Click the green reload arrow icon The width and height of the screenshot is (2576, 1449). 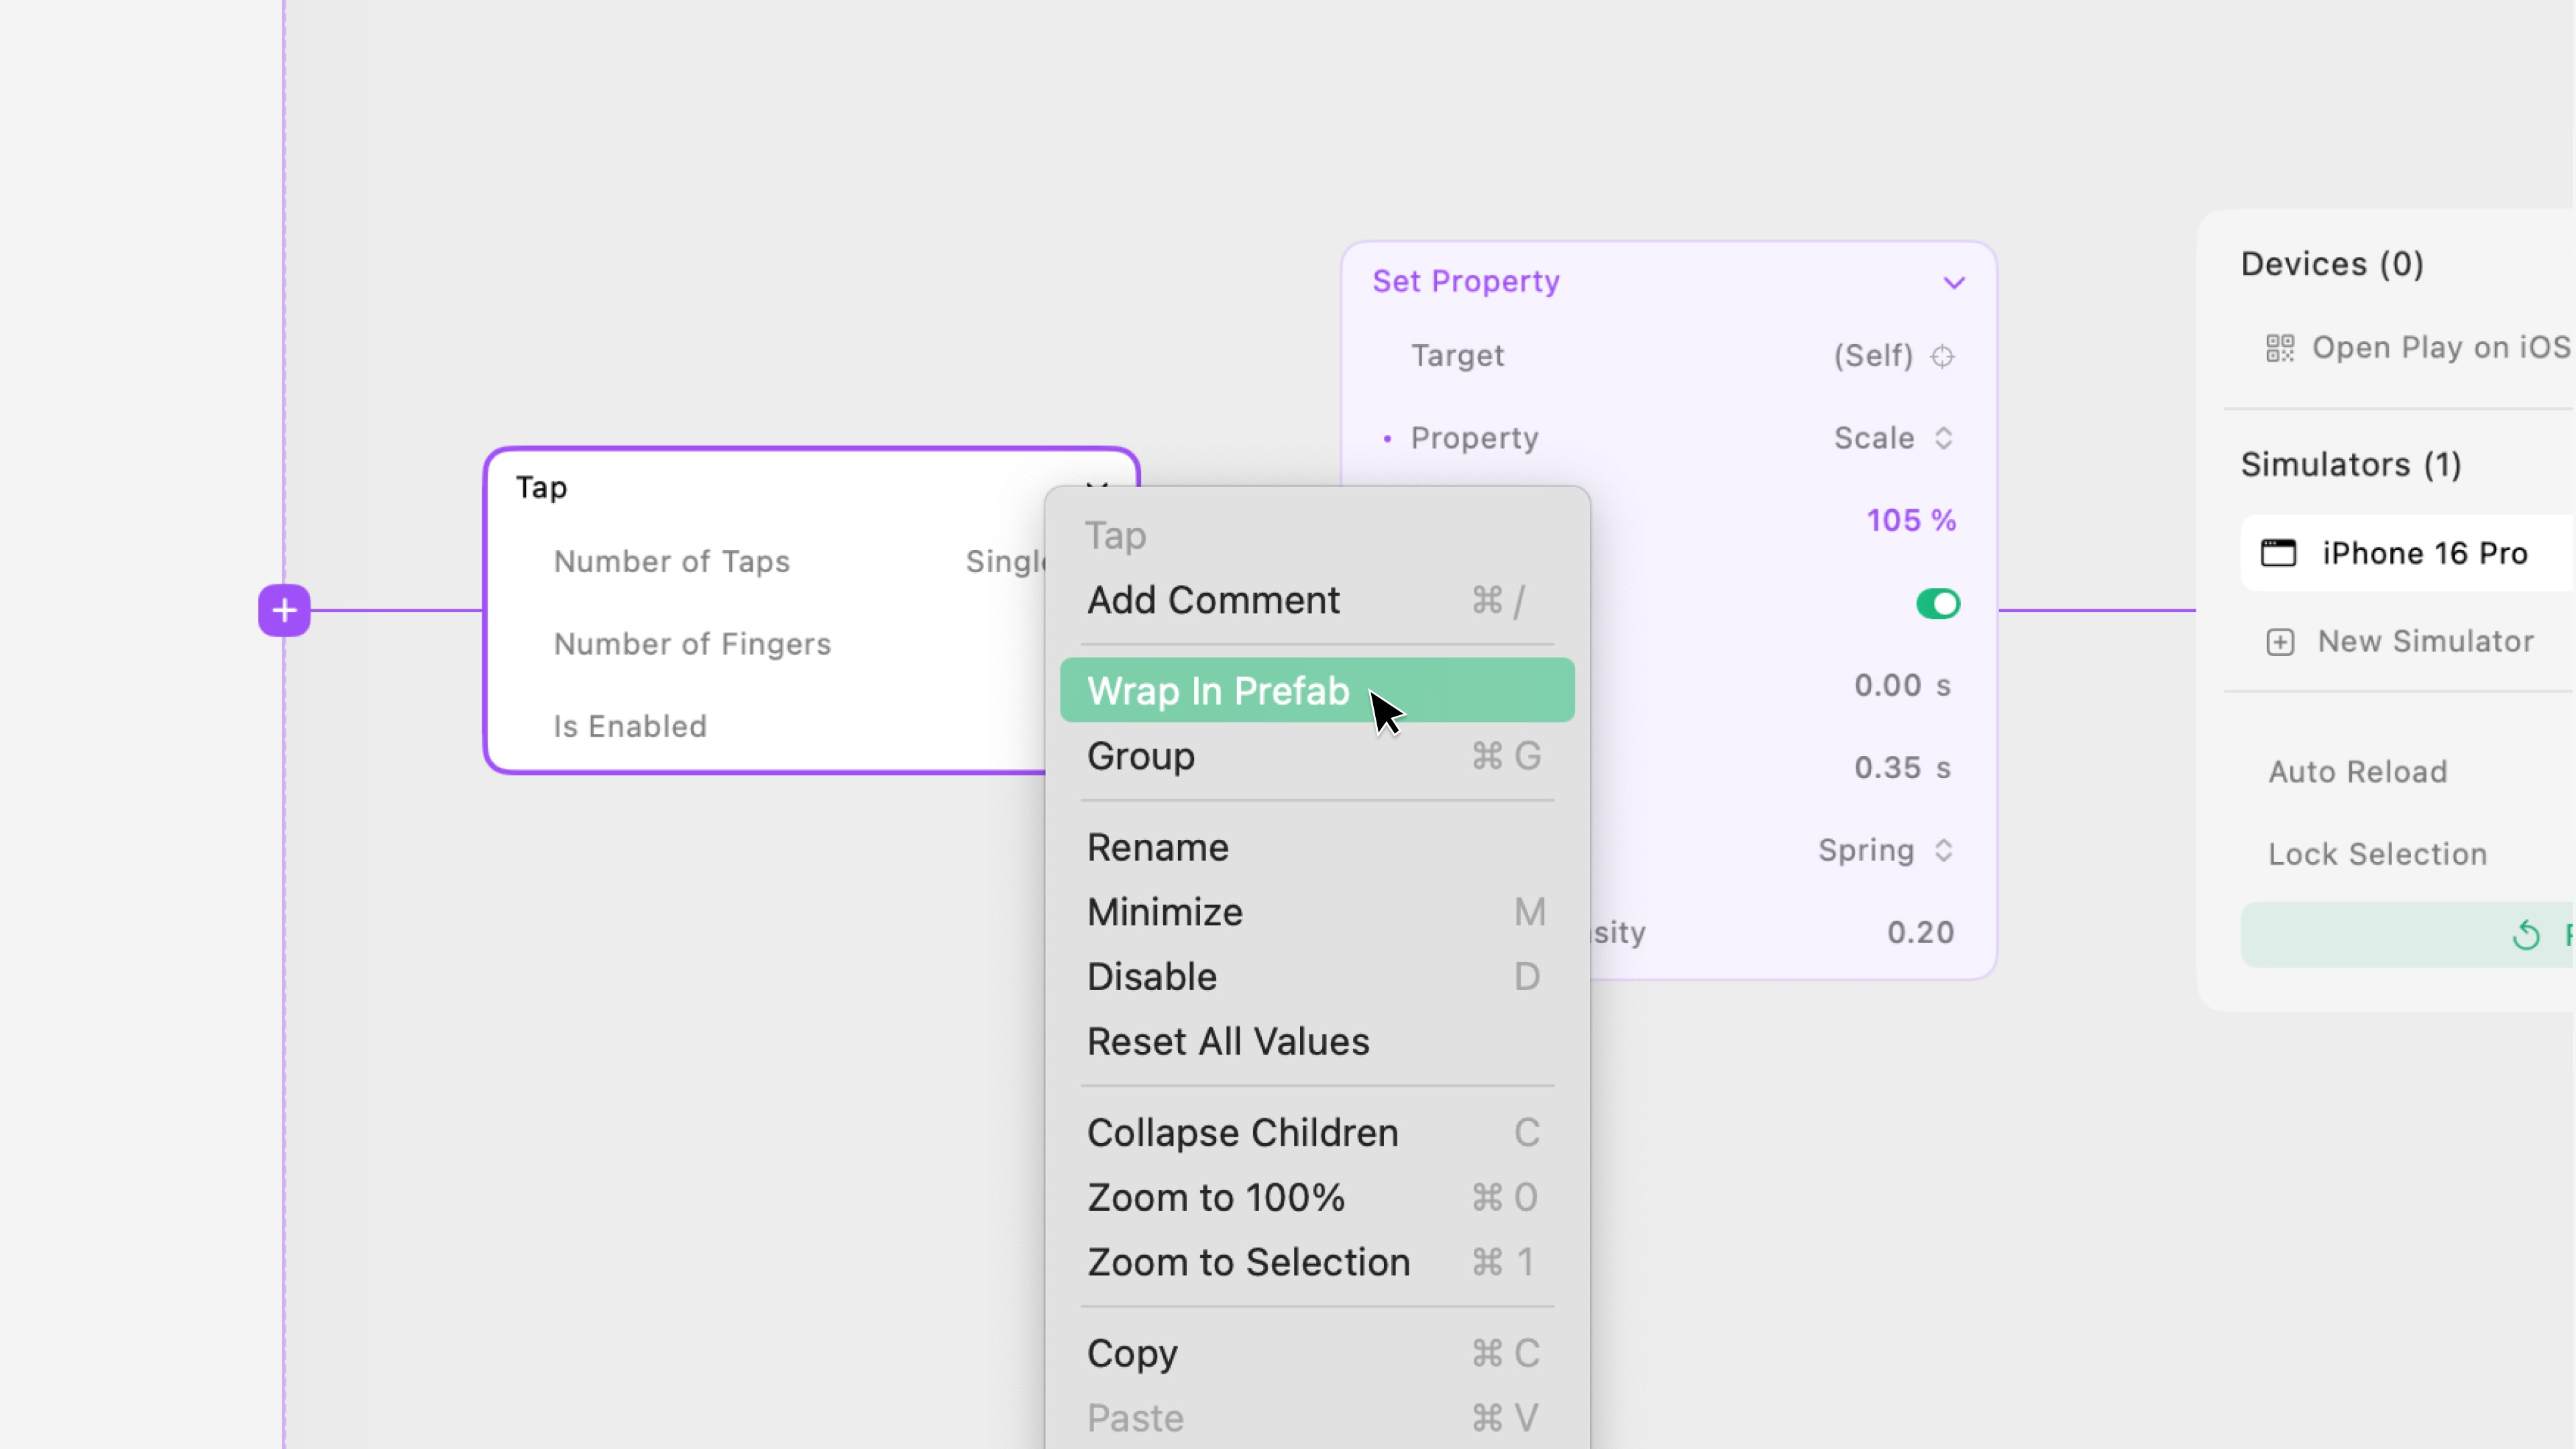click(2526, 935)
